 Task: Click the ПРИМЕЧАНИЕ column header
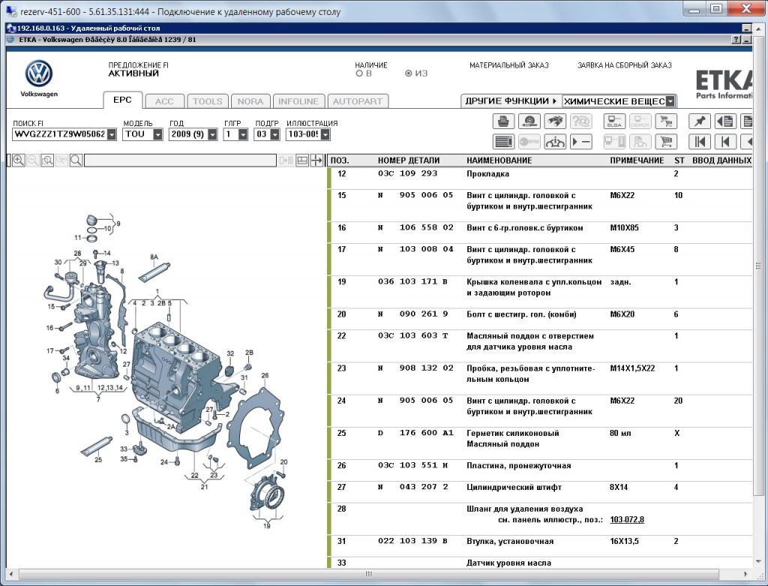click(x=637, y=161)
